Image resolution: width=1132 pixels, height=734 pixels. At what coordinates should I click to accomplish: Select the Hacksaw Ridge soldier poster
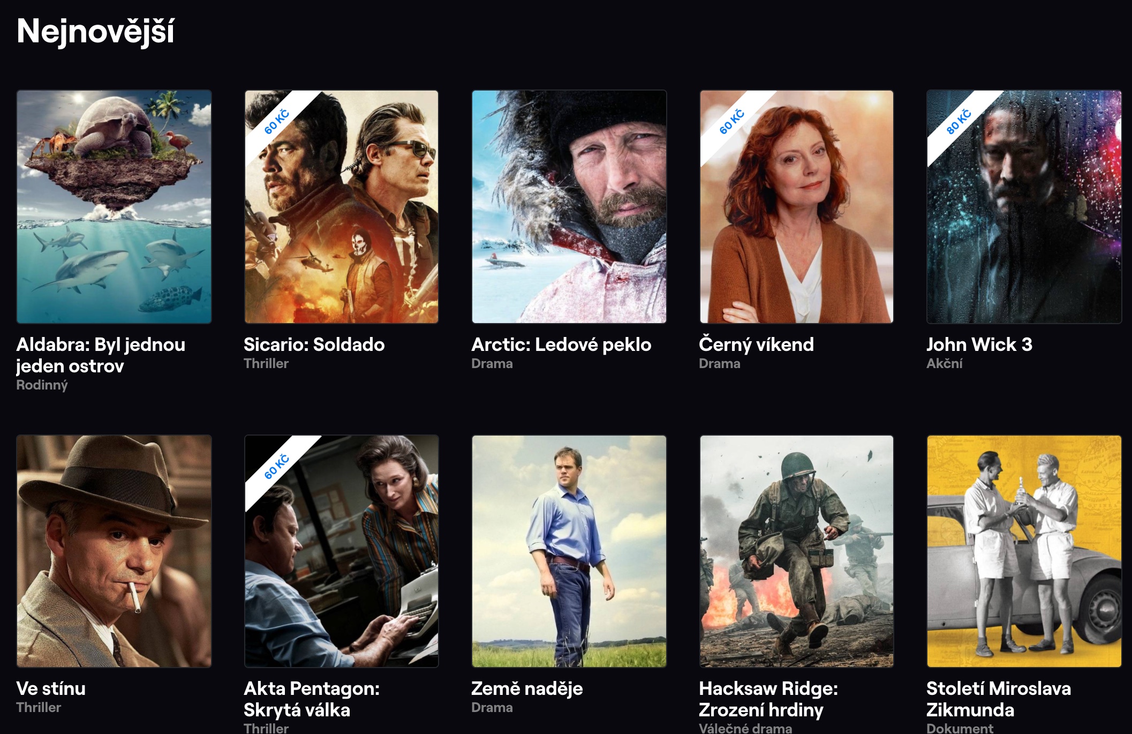[797, 551]
